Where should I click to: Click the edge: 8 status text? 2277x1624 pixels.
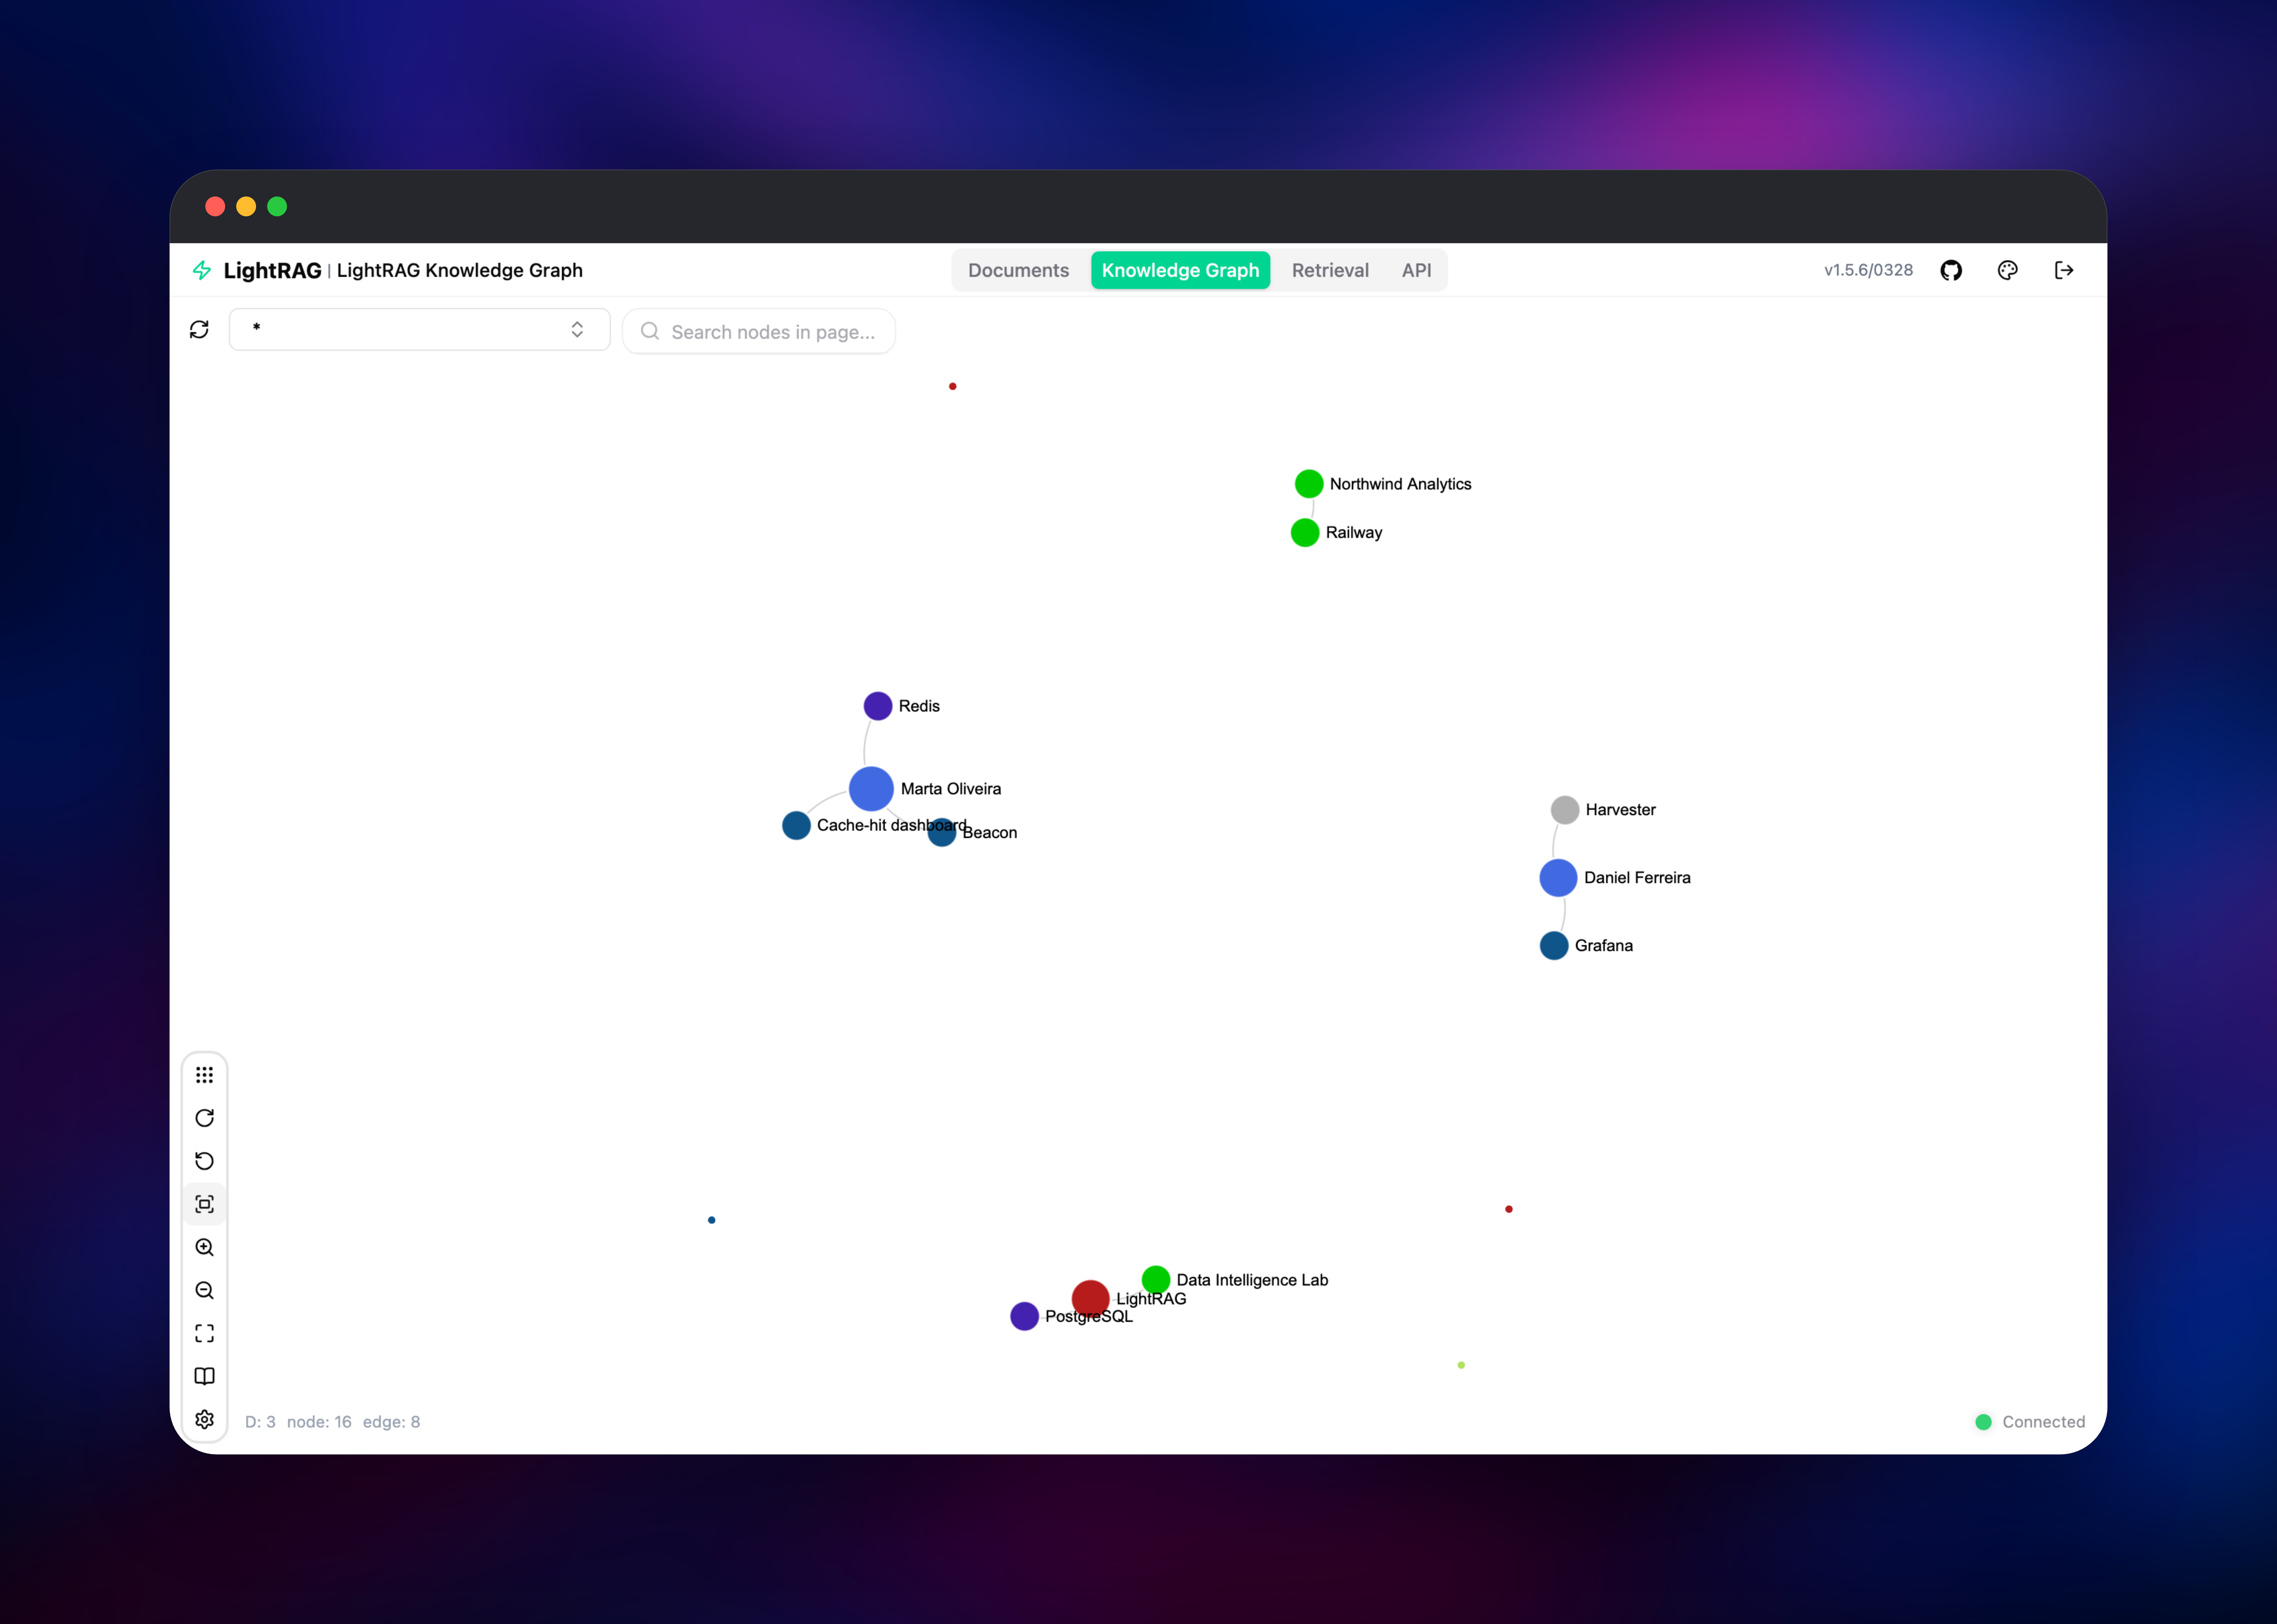(391, 1422)
